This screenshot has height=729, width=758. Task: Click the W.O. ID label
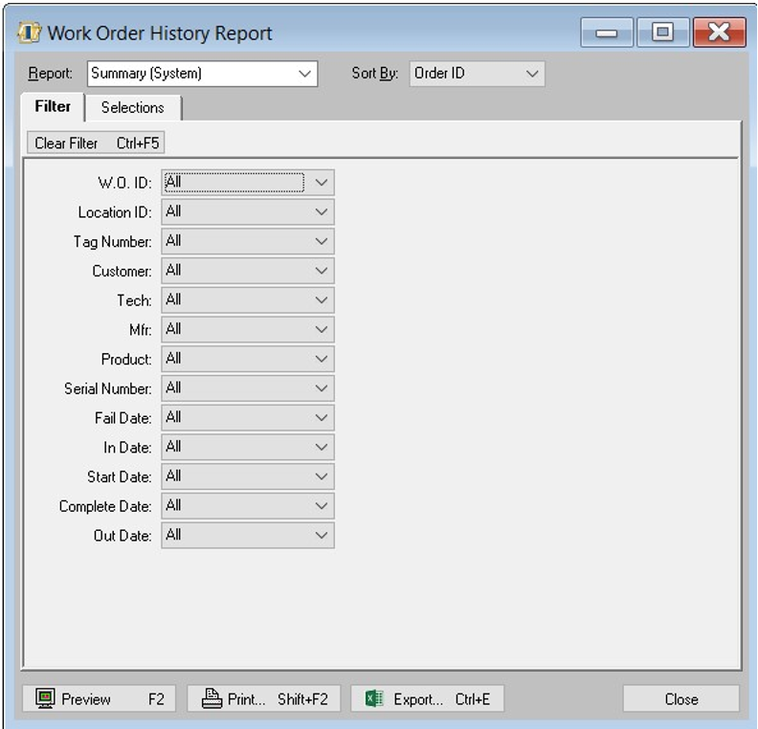[x=124, y=183]
